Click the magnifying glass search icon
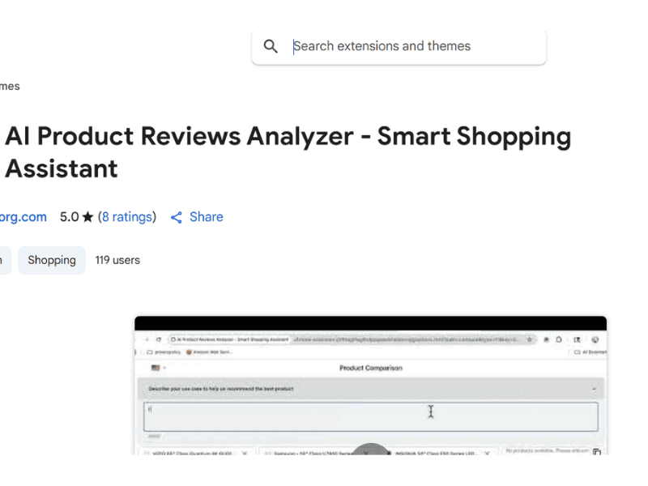The height and width of the screenshot is (486, 648). coord(271,47)
